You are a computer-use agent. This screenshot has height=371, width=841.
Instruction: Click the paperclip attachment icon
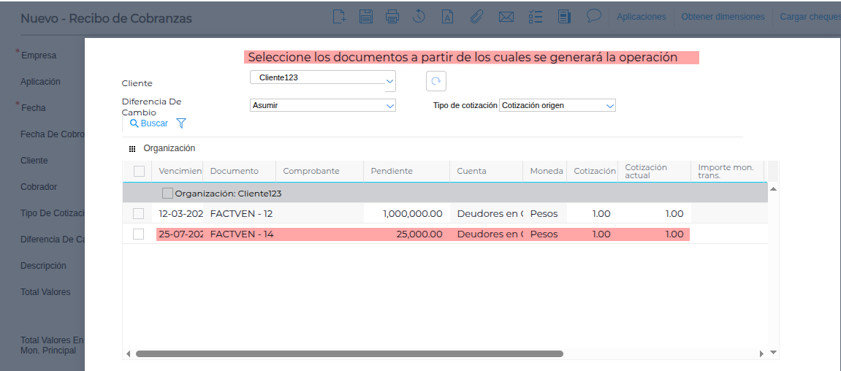pyautogui.click(x=477, y=17)
